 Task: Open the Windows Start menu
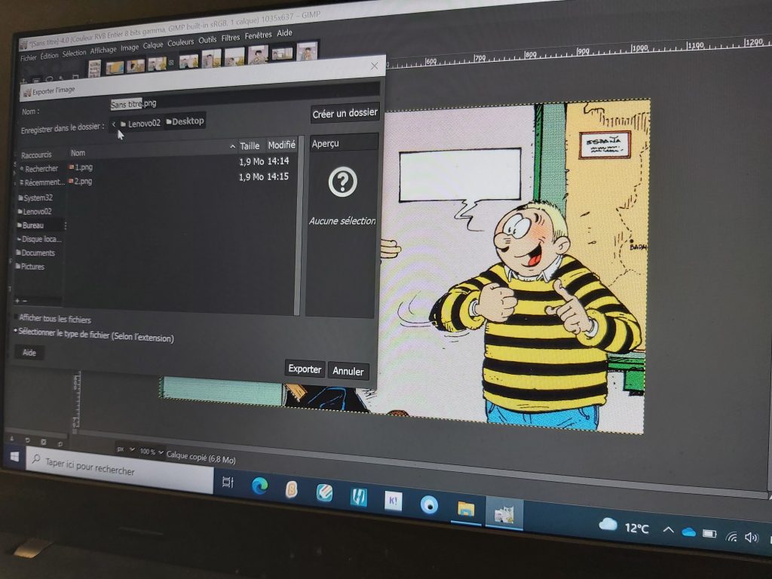15,456
